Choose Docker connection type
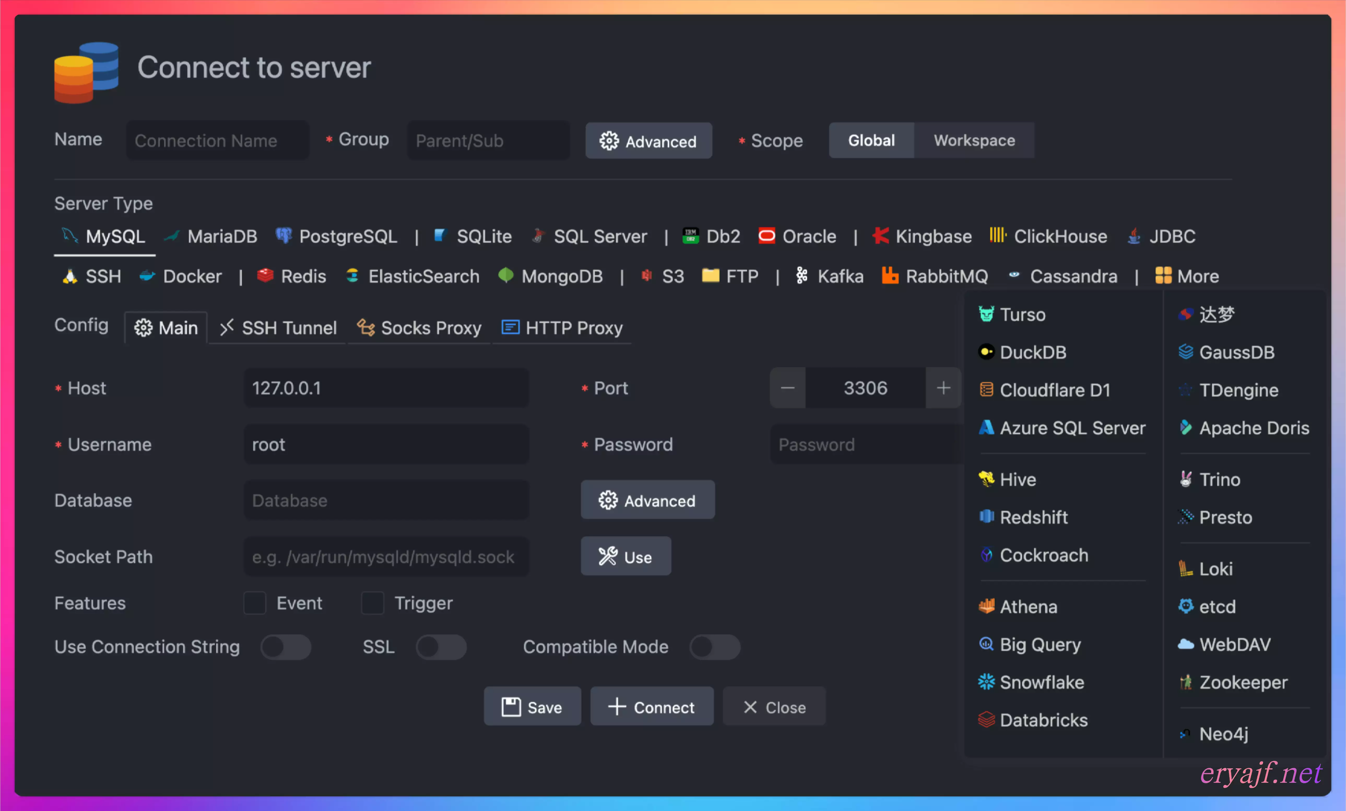 click(x=180, y=276)
